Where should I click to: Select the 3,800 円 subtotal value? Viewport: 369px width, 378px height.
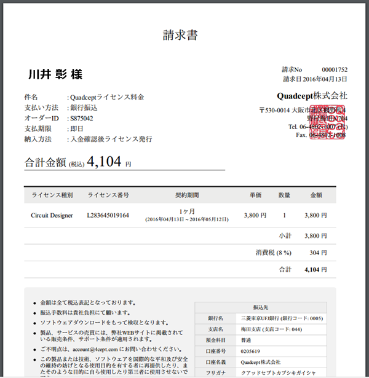pos(315,236)
